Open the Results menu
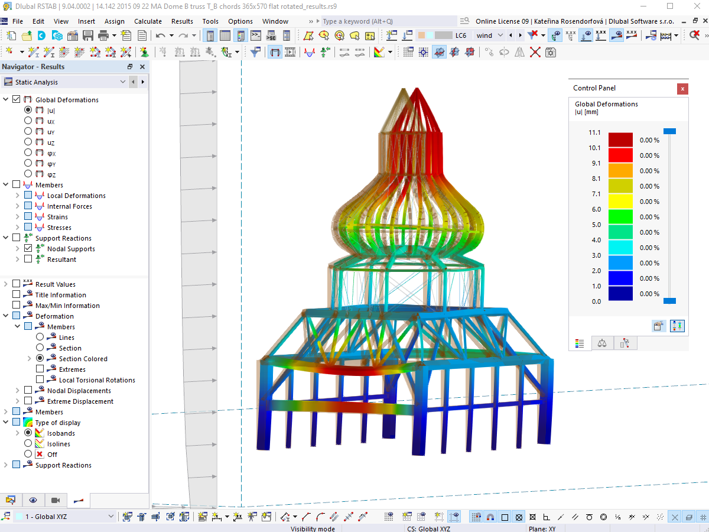 point(182,21)
